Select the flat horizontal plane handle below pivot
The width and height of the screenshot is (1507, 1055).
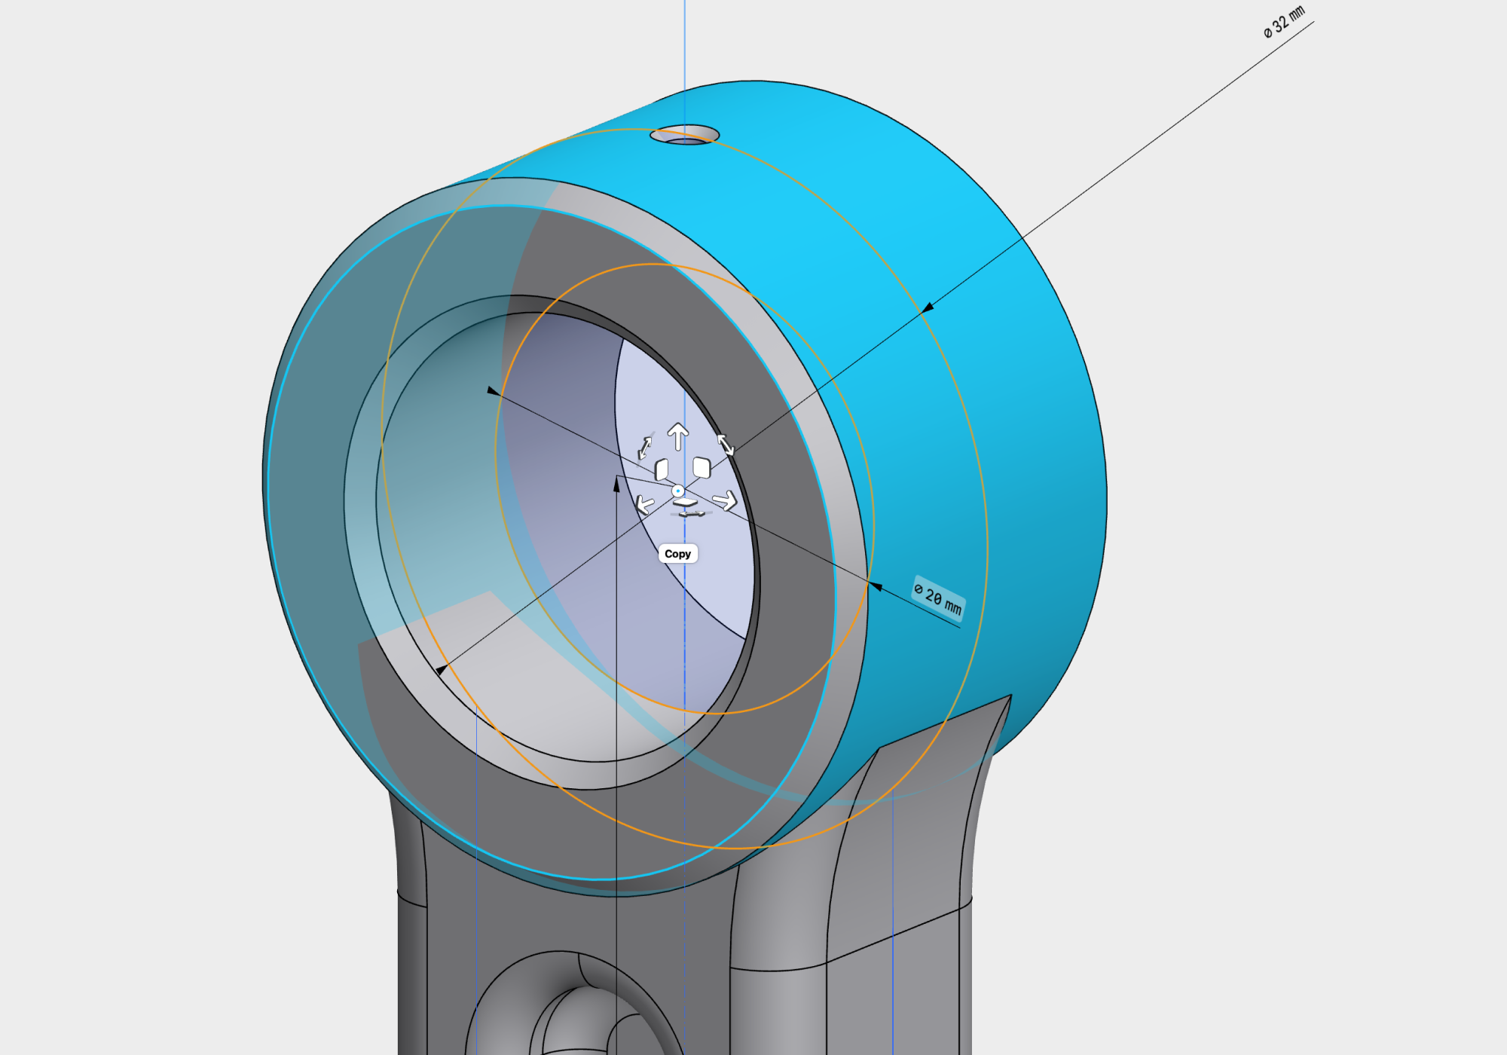pyautogui.click(x=685, y=501)
